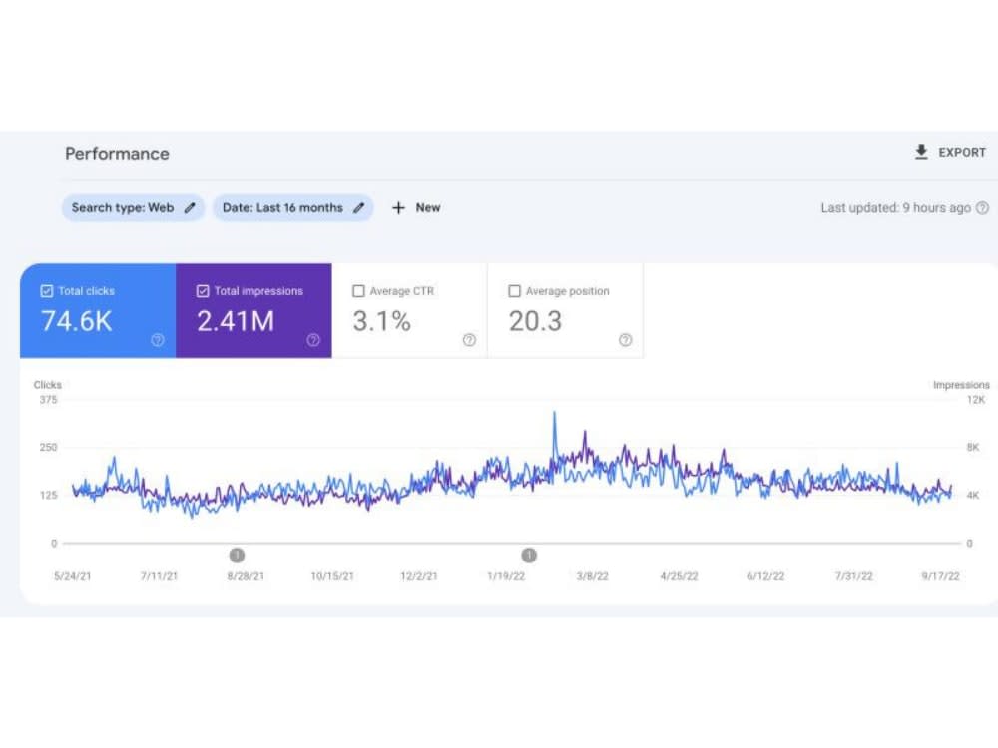Open help icon on Average CTR card
The height and width of the screenshot is (748, 998).
[469, 340]
